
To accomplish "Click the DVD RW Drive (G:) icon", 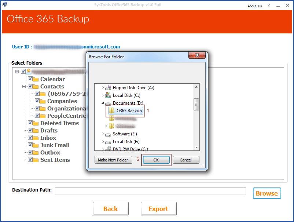I will click(108, 149).
